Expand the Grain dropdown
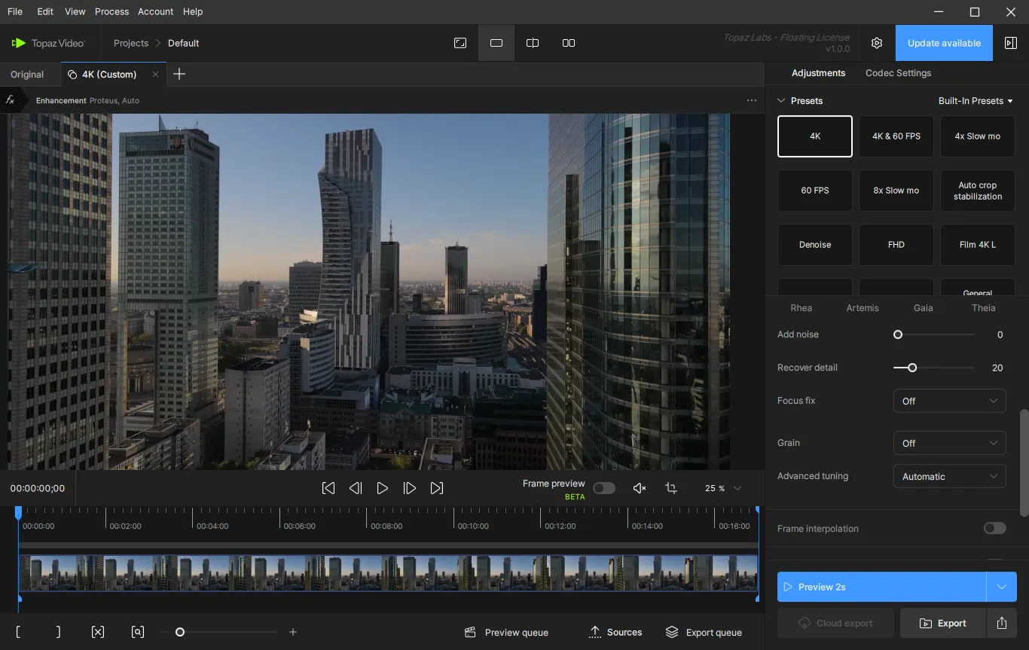The image size is (1029, 650). pyautogui.click(x=949, y=443)
